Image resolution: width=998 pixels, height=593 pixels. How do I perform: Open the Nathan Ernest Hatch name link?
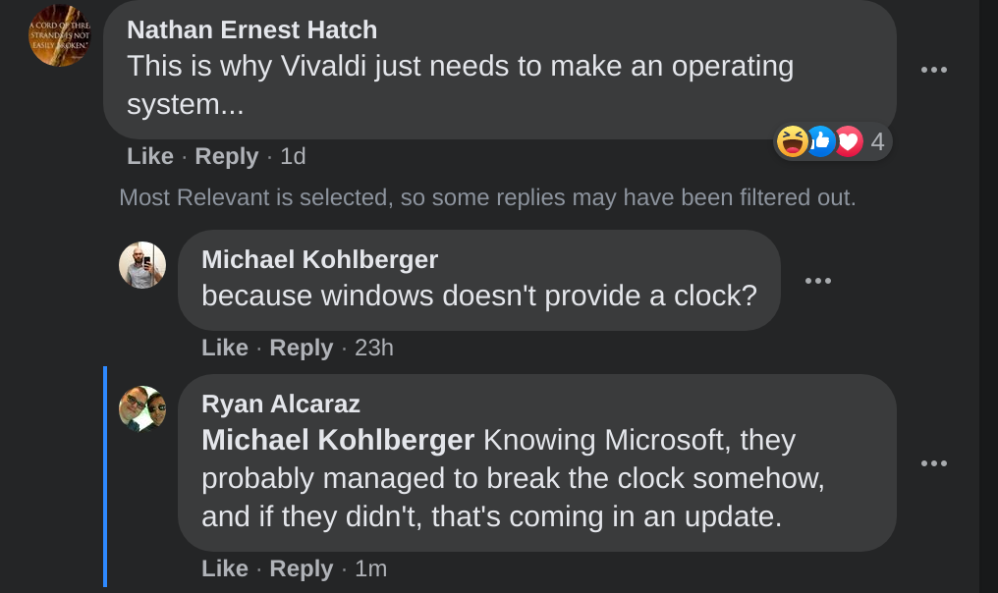point(252,30)
